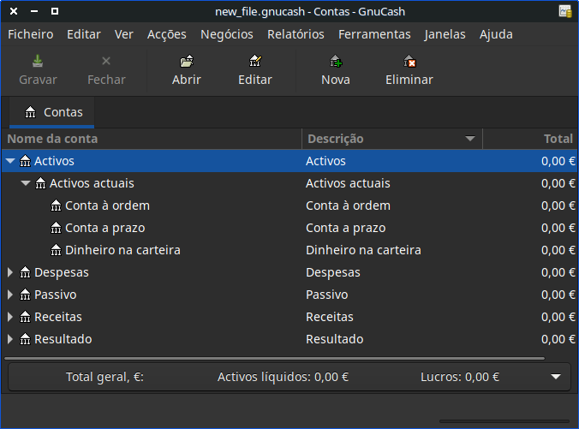
Task: Expand the Despesas account
Action: pyautogui.click(x=10, y=272)
